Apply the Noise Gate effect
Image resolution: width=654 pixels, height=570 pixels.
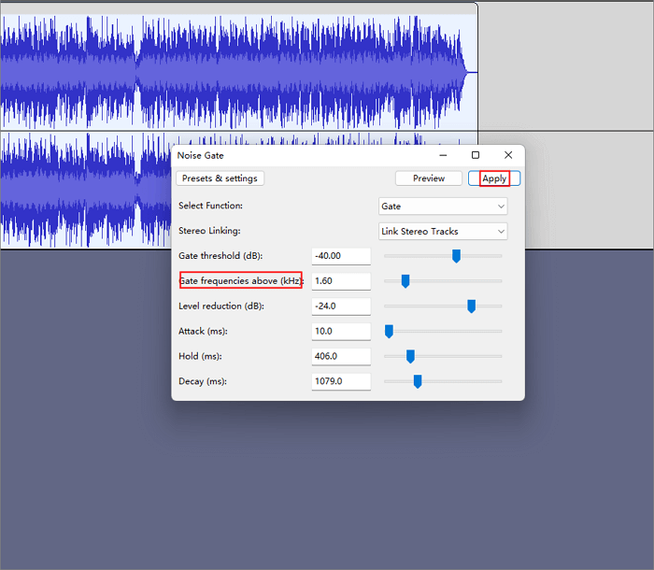pyautogui.click(x=494, y=178)
